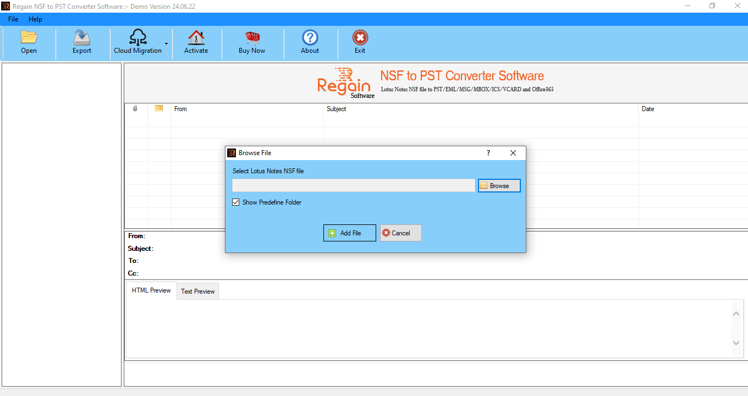
Task: Open the Help menu
Action: tap(35, 19)
